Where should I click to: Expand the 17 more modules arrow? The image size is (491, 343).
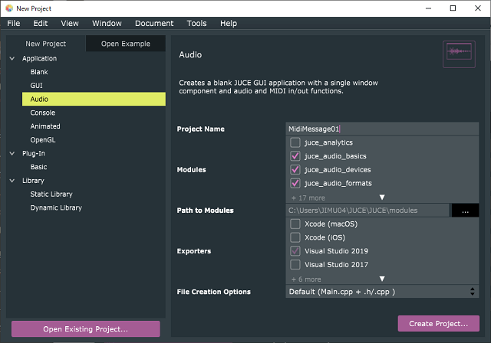tap(382, 198)
